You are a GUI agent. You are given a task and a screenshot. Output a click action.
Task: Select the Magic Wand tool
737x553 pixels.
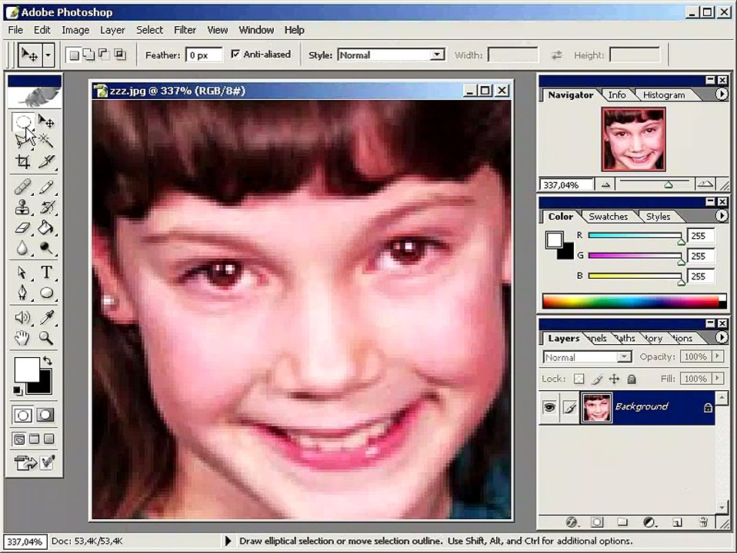point(46,140)
